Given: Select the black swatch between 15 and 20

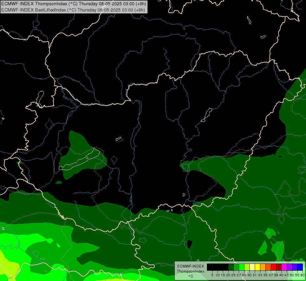Looking at the screenshot, I should 226,267.
